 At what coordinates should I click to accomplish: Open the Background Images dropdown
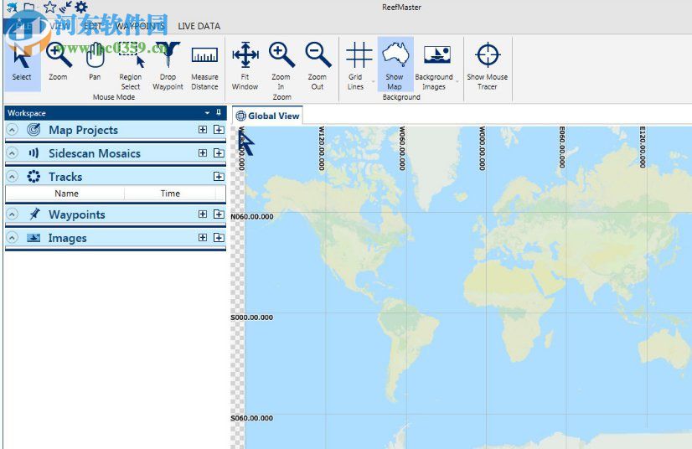(x=434, y=65)
